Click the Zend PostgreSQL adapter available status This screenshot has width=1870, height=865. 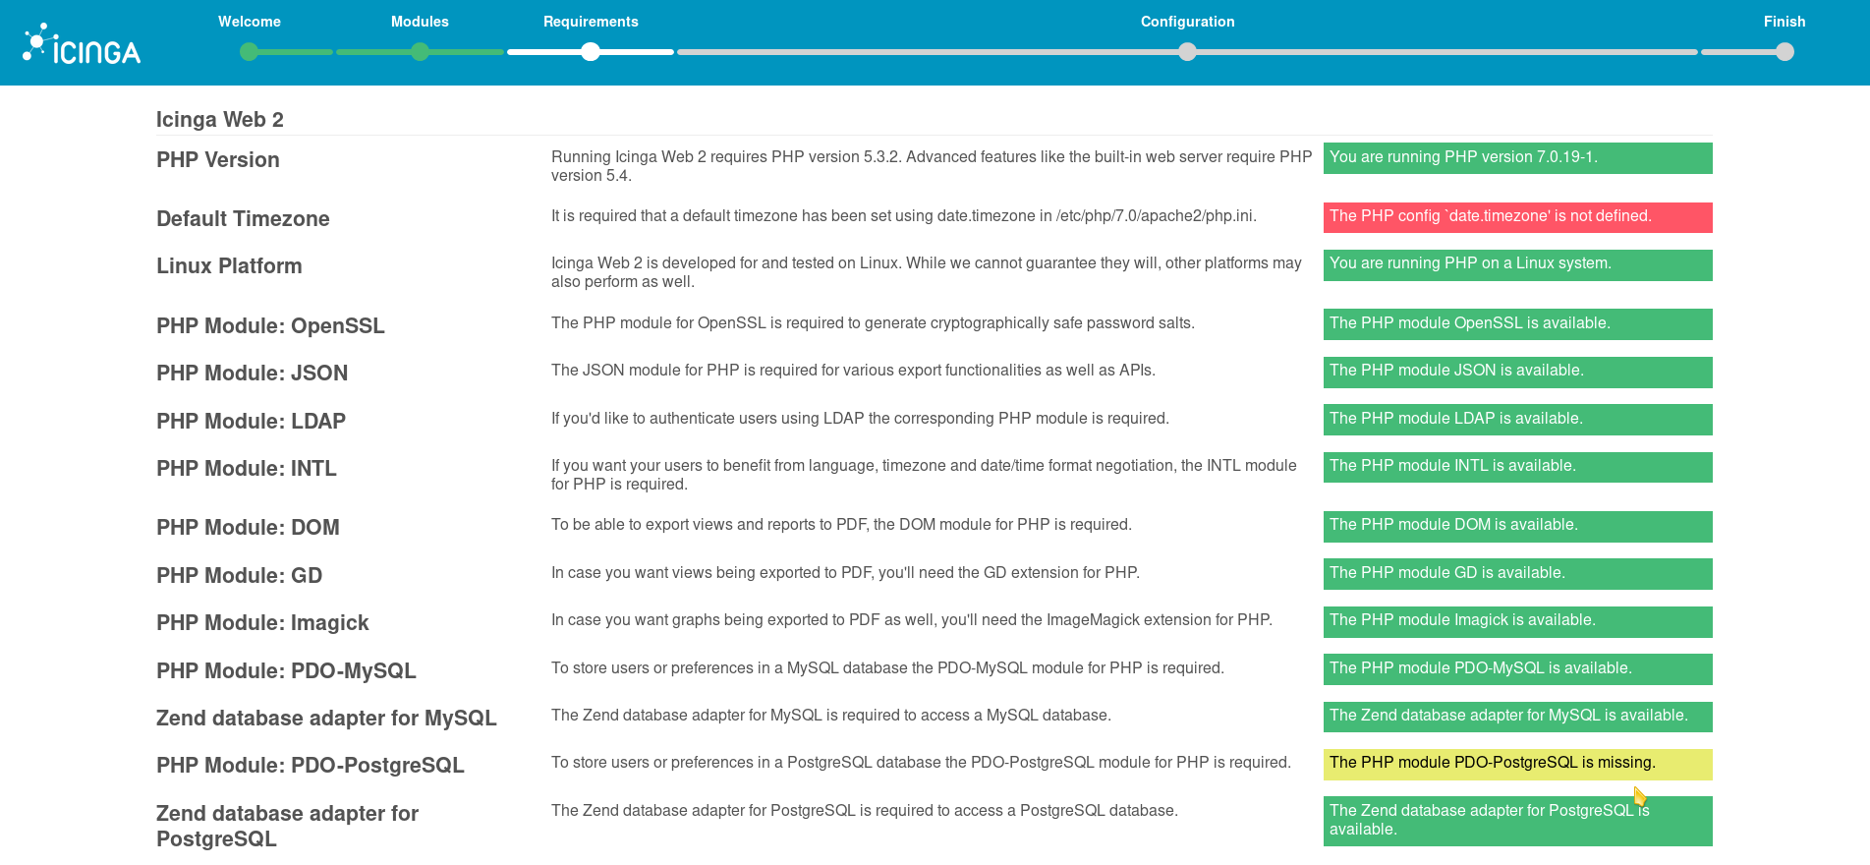coord(1516,820)
